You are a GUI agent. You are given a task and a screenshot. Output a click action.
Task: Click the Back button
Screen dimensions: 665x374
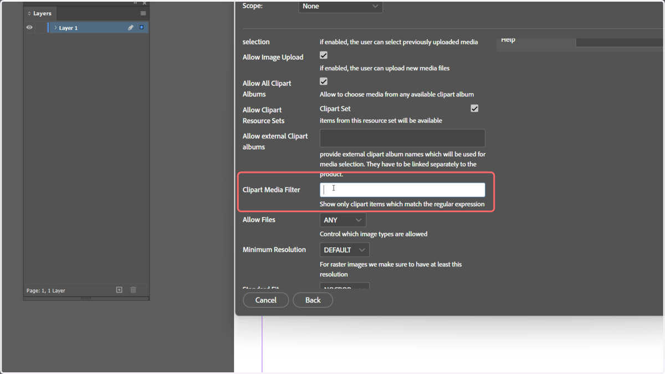point(313,300)
